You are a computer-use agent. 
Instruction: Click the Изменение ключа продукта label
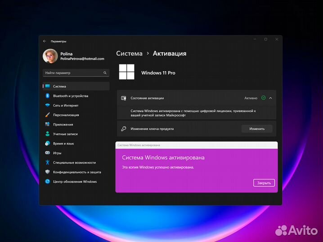click(x=152, y=129)
